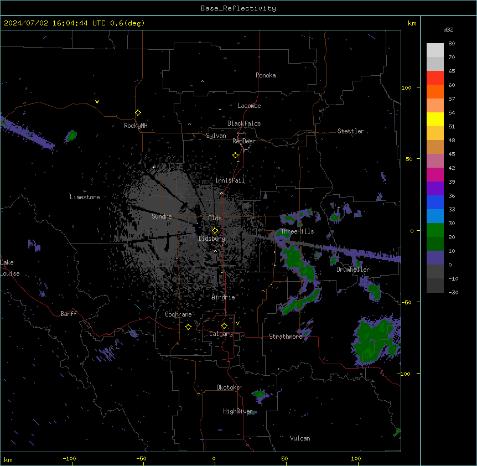Click the HighRiver label
This screenshot has height=466, width=477.
tap(238, 411)
